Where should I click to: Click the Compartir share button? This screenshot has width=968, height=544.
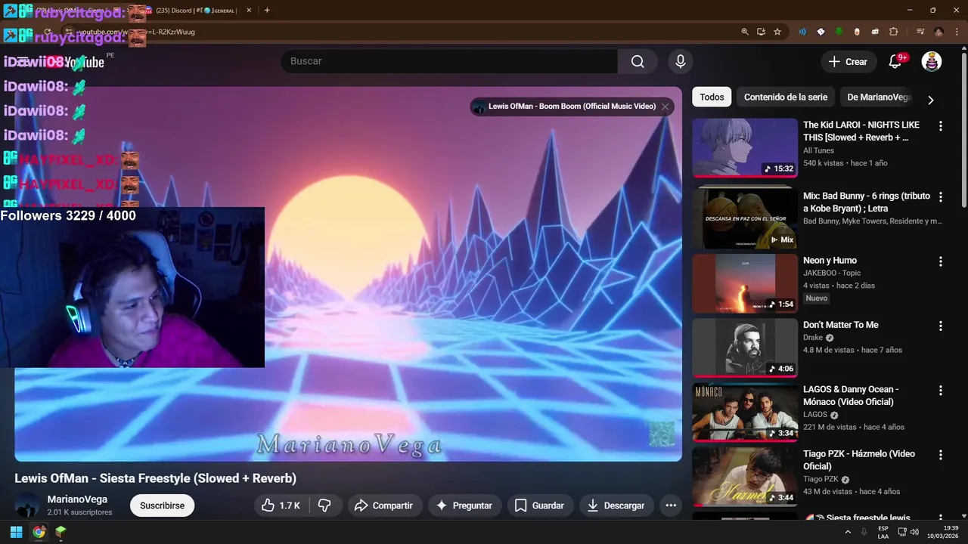coord(383,505)
